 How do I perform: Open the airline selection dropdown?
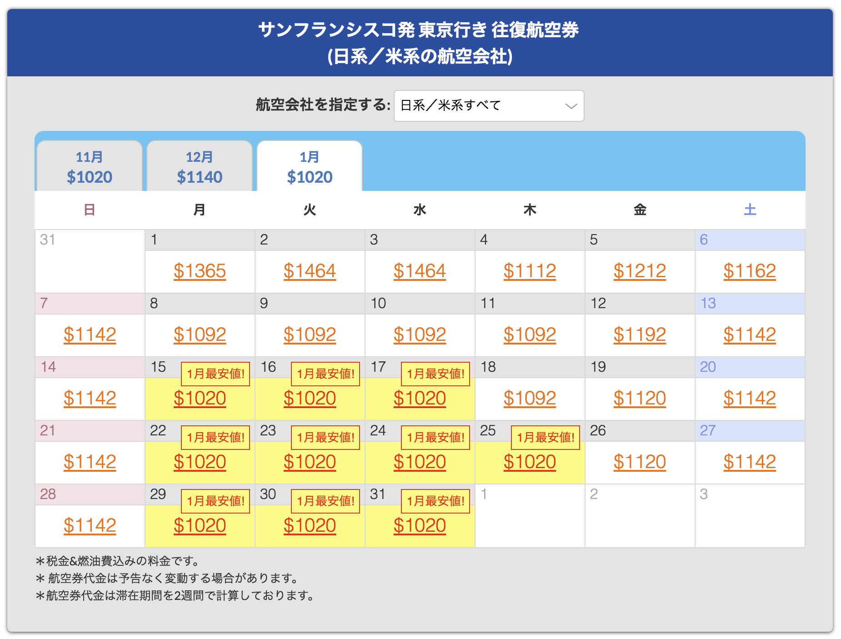(x=488, y=105)
